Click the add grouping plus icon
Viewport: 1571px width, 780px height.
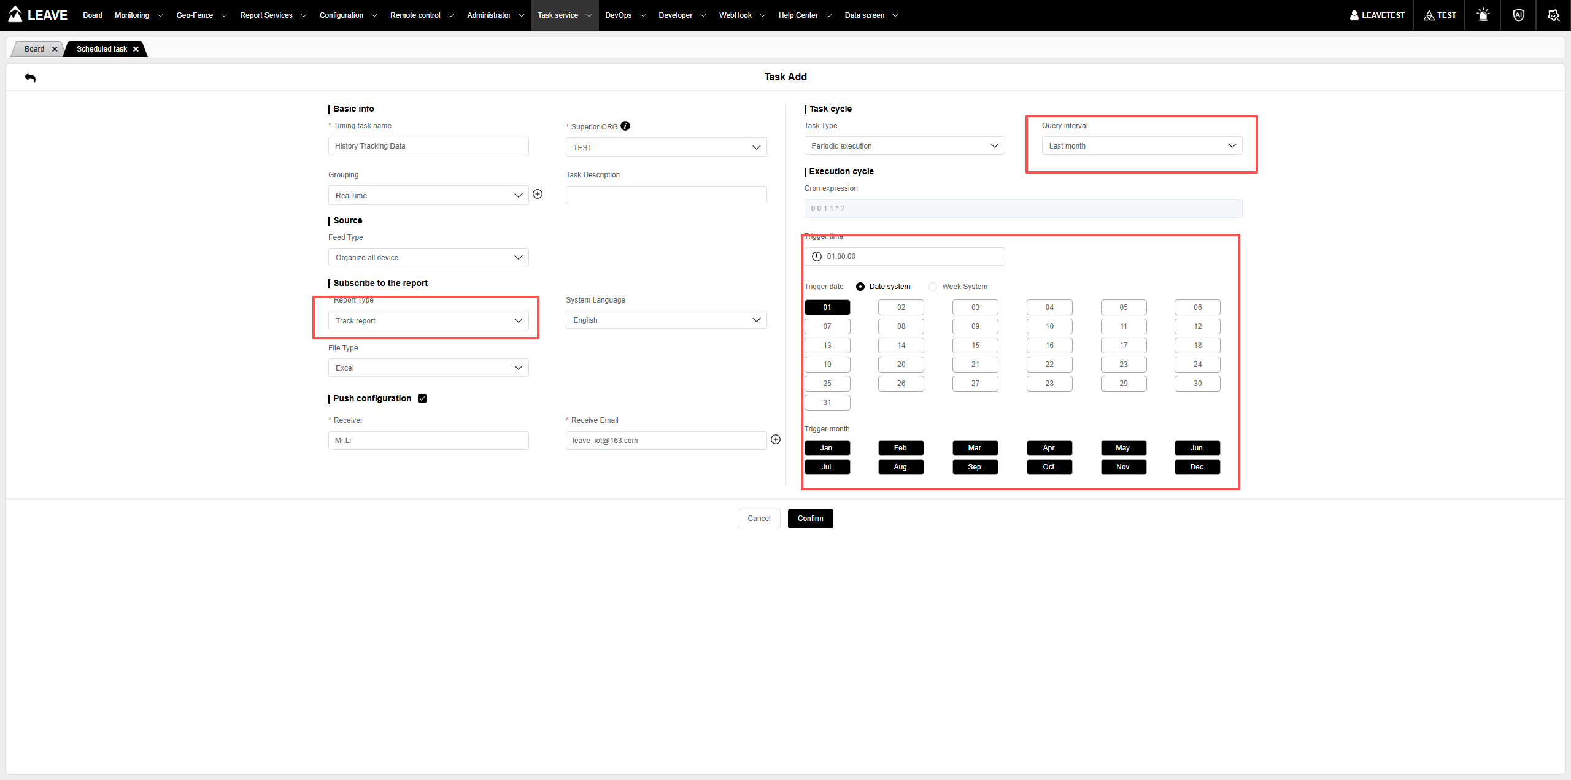coord(538,194)
